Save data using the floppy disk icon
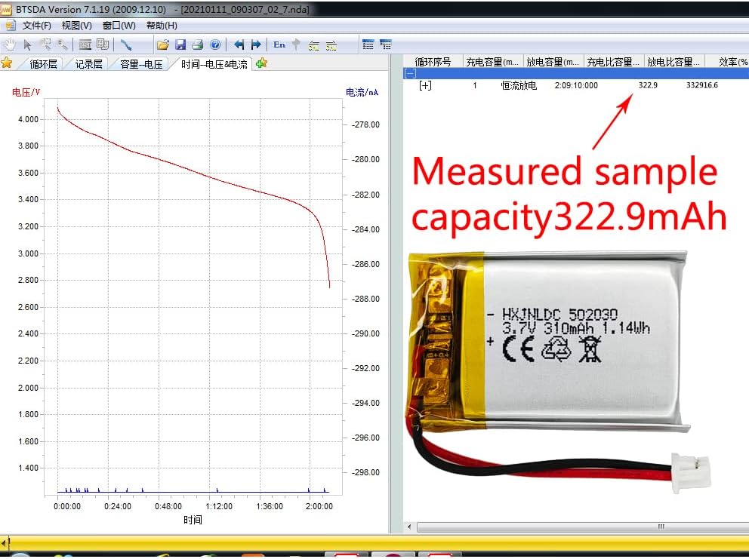Screen dimensions: 749x559 180,45
